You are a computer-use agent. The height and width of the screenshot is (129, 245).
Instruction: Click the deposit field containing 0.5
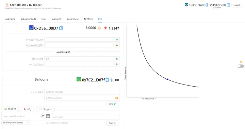click(x=79, y=59)
